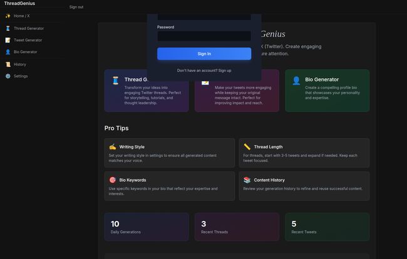407x259 pixels.
Task: Click the gear icon beside Settings
Action: (x=8, y=76)
